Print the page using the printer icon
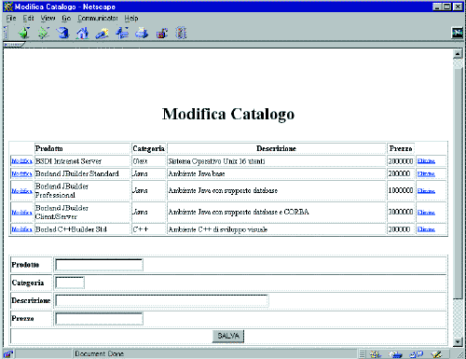The image size is (466, 359). coord(142,33)
